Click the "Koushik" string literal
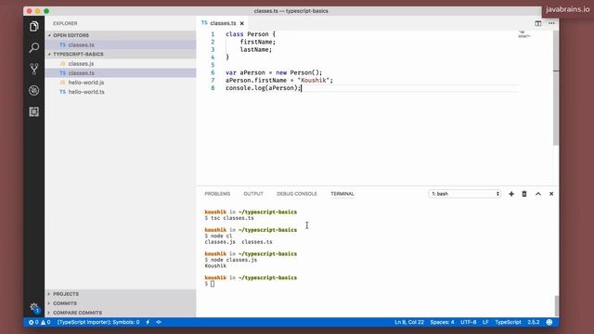The image size is (594, 334). point(314,81)
